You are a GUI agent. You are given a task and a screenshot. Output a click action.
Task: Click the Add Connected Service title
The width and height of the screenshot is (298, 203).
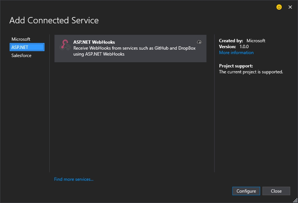[x=54, y=20]
